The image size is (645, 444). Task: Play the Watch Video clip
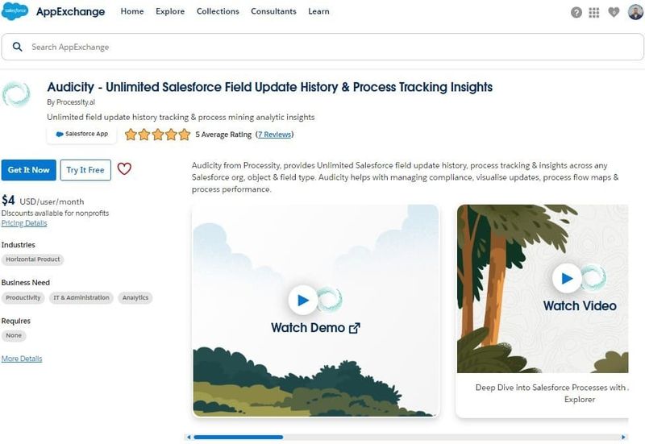coord(567,278)
